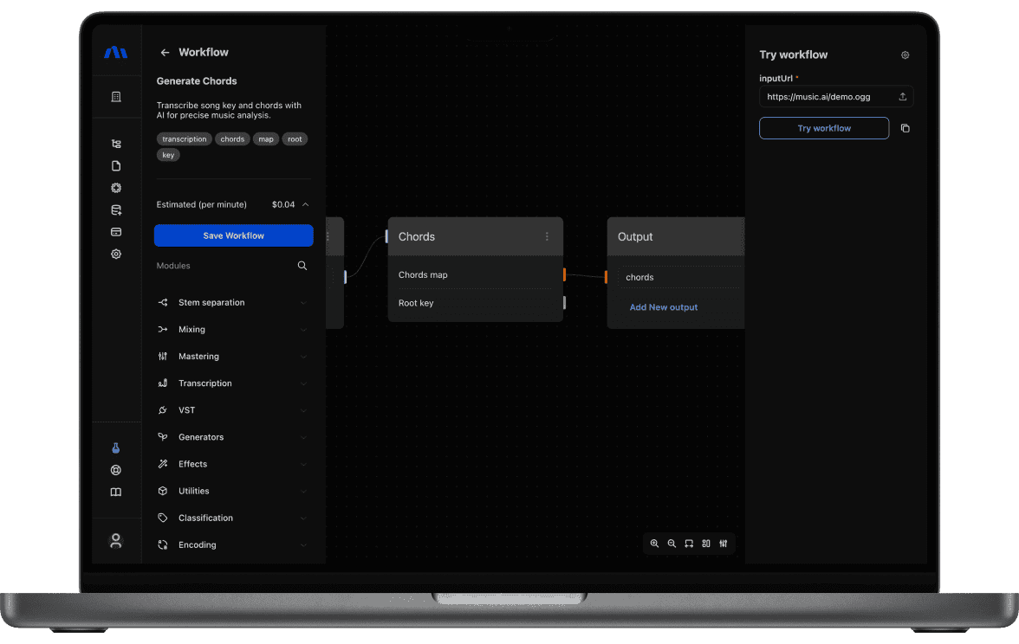Click the Save Workflow button
Viewport: 1019px width, 644px height.
(x=233, y=235)
